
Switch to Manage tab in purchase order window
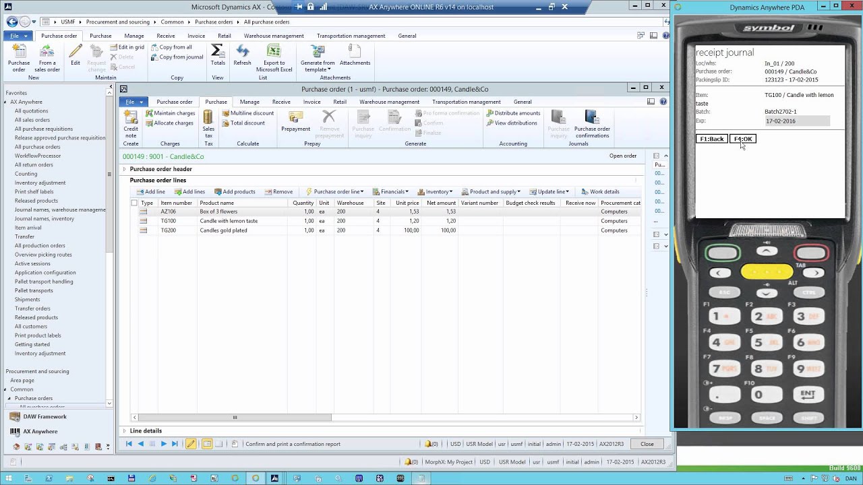click(249, 102)
